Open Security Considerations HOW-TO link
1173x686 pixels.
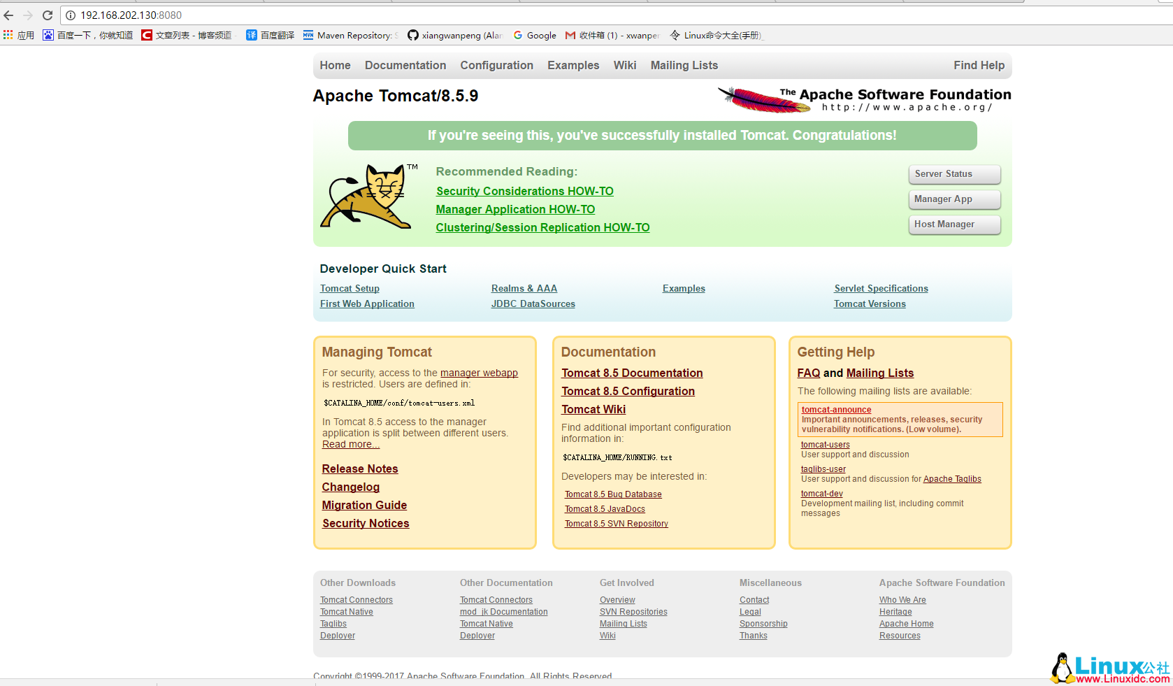[x=524, y=191]
